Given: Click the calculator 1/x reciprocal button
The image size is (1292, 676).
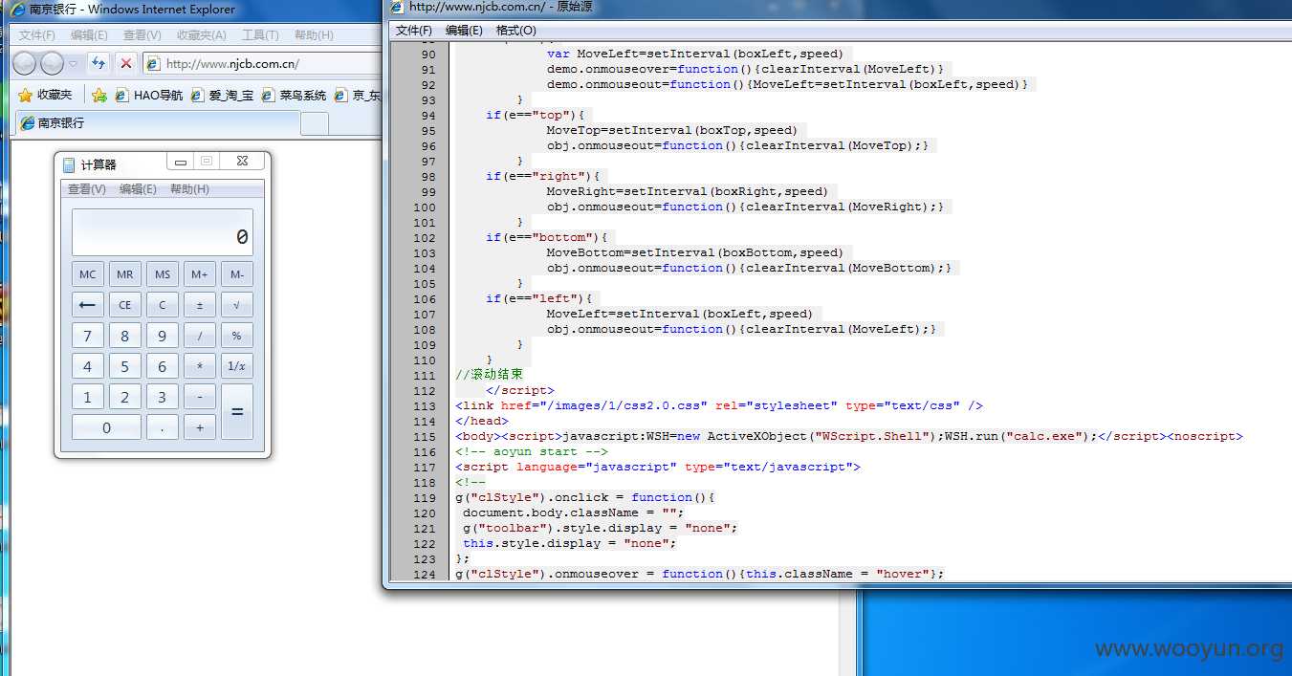Looking at the screenshot, I should [x=237, y=366].
